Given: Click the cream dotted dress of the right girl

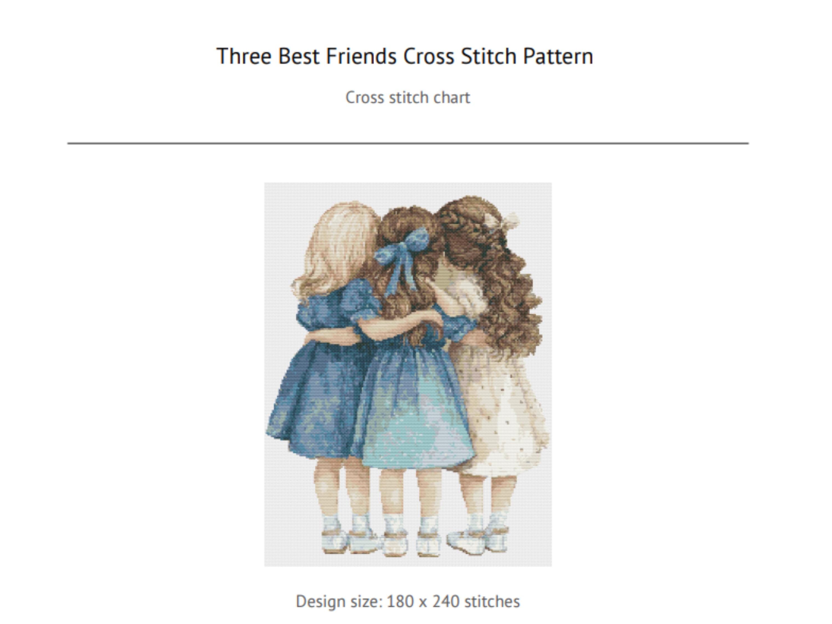Looking at the screenshot, I should pos(500,414).
